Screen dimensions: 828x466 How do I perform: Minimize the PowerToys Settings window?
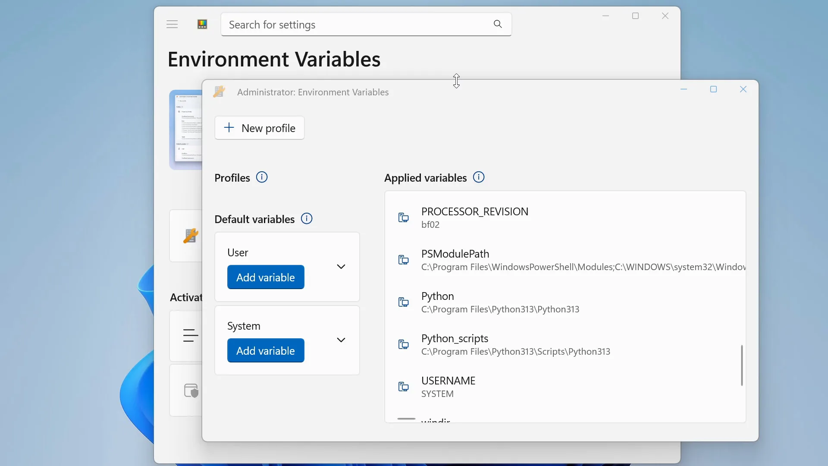click(605, 16)
